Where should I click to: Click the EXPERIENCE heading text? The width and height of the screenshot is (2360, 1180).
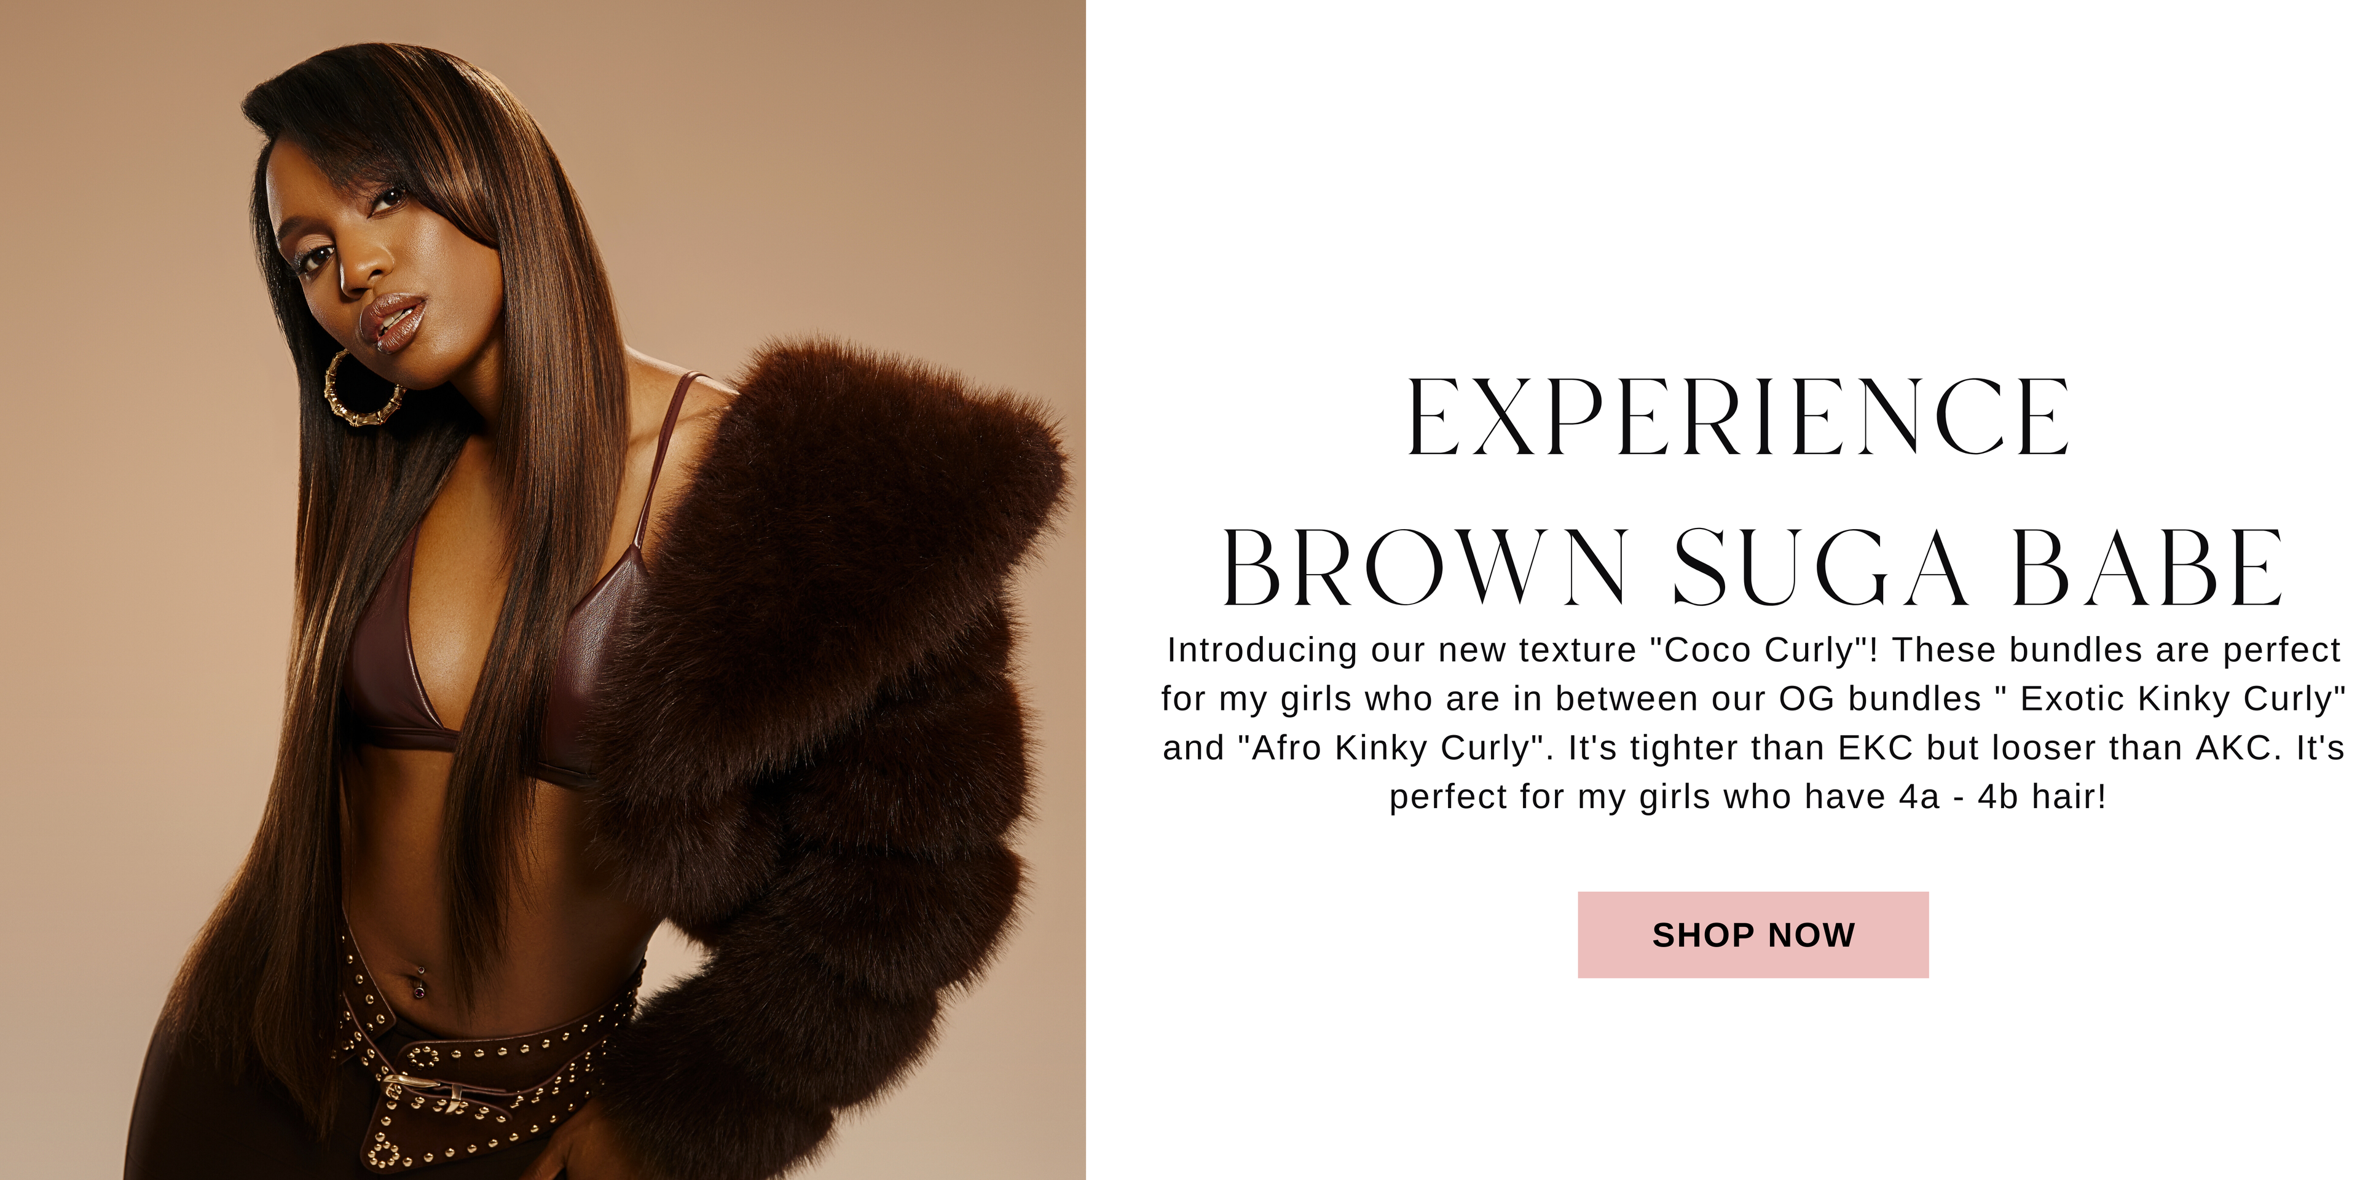[1738, 417]
